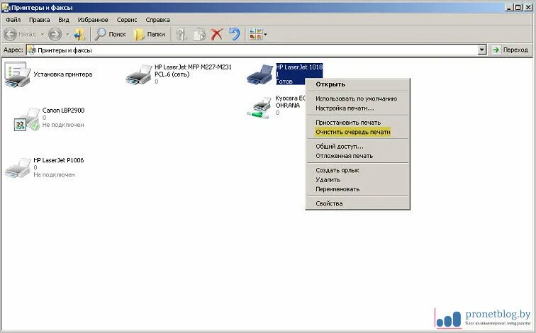Open Search (Поиск) in toolbar
The height and width of the screenshot is (333, 536).
[110, 34]
